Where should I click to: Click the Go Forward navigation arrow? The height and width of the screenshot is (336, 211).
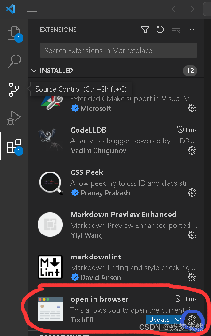coord(191,9)
